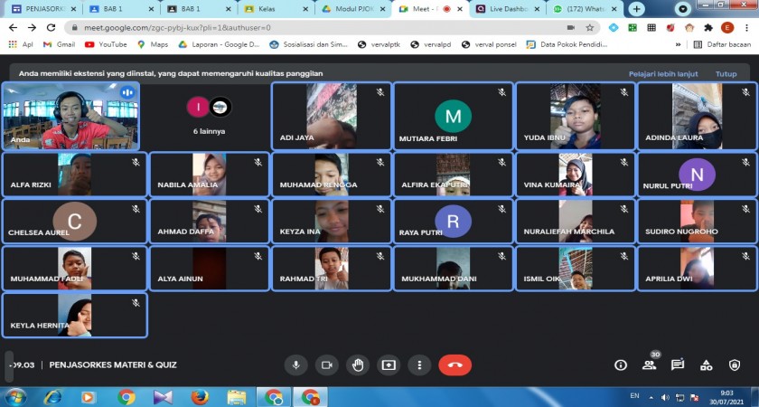Open the taskbar file explorer folder
This screenshot has width=759, height=407.
pyautogui.click(x=237, y=397)
